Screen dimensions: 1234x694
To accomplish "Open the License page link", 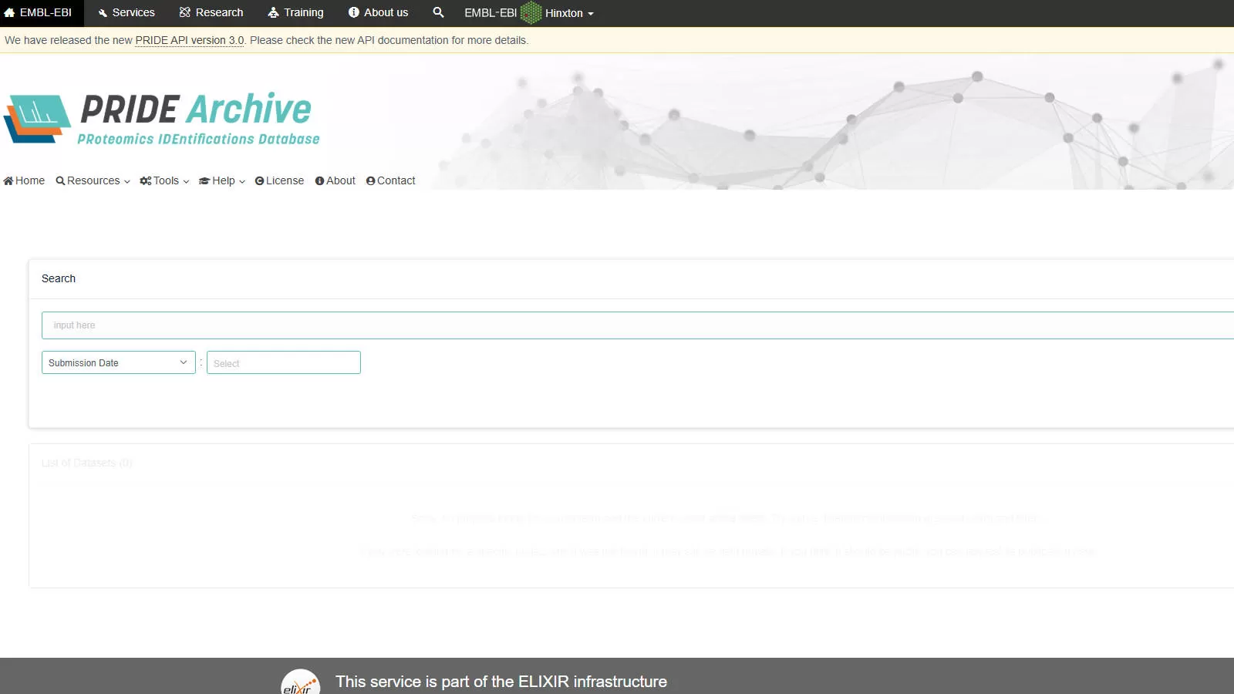I will pos(279,180).
